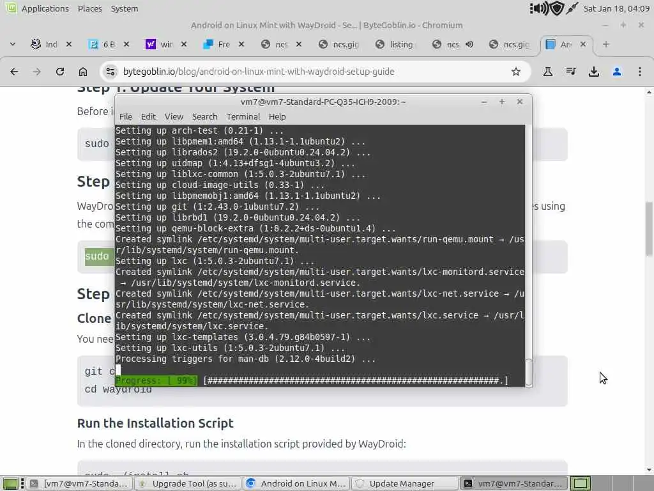Image resolution: width=654 pixels, height=491 pixels.
Task: Reload the bytegoblin page
Action: 60,72
